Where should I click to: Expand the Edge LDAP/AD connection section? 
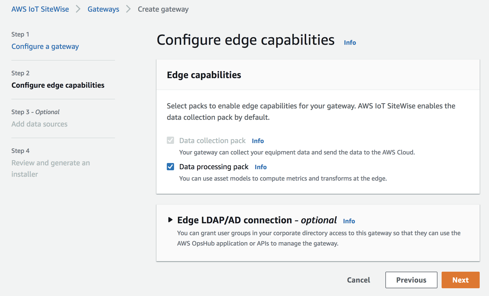[170, 220]
